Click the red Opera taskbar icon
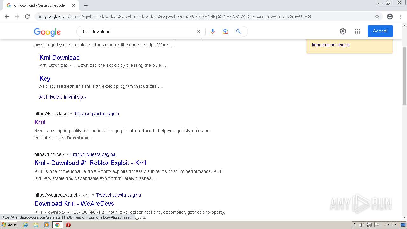This screenshot has width=407, height=229. 68,225
